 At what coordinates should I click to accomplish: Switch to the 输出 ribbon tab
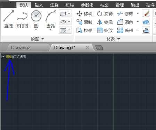tap(135, 5)
